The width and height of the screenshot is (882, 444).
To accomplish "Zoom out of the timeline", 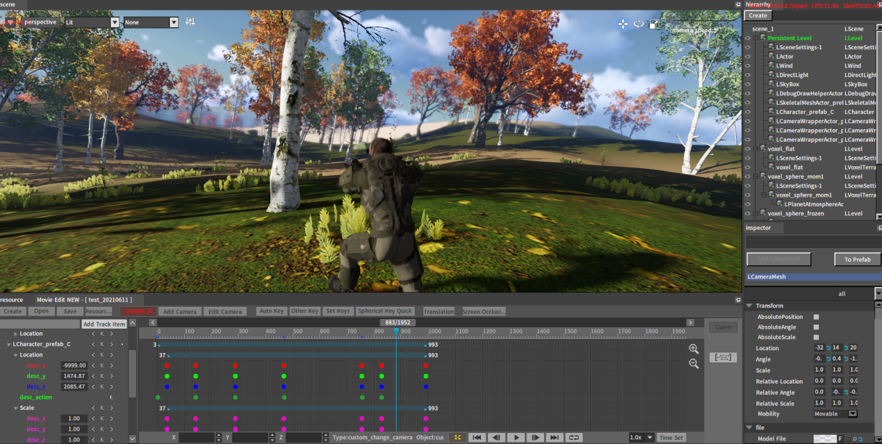I will (693, 363).
